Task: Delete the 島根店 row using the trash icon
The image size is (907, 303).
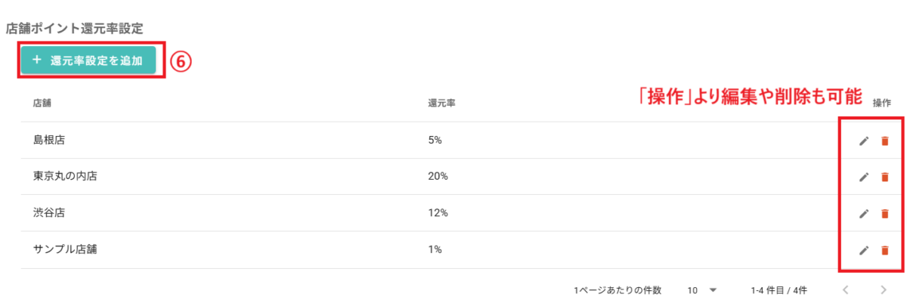Action: (x=884, y=141)
